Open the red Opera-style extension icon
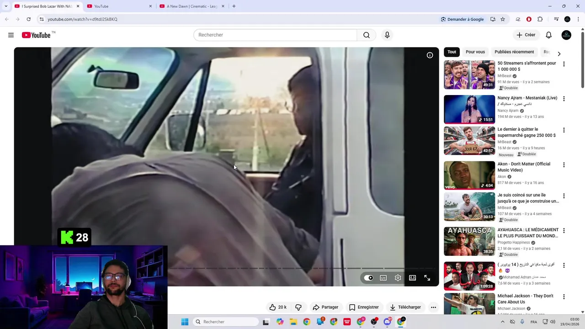Viewport: 585px width, 329px height. pos(529,19)
